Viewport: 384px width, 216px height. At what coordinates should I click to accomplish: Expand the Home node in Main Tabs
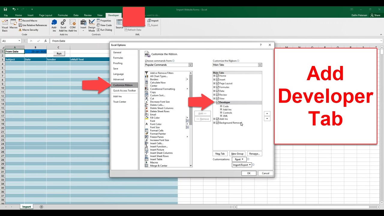[x=214, y=76]
